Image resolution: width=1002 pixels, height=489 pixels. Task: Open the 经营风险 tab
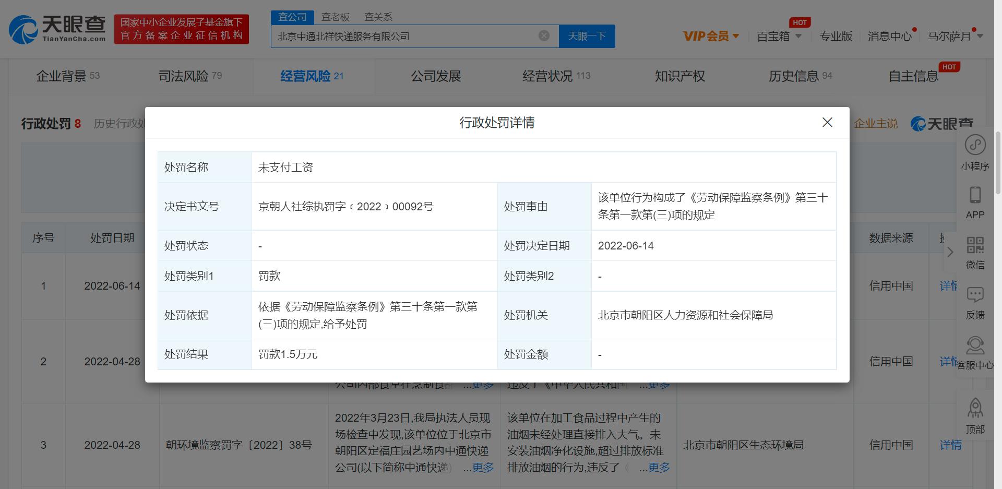(x=312, y=76)
